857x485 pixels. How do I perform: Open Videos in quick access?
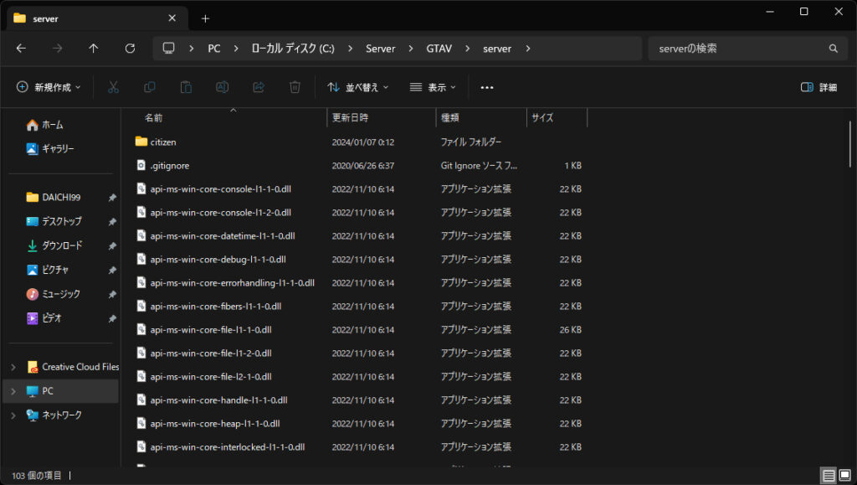[44, 318]
